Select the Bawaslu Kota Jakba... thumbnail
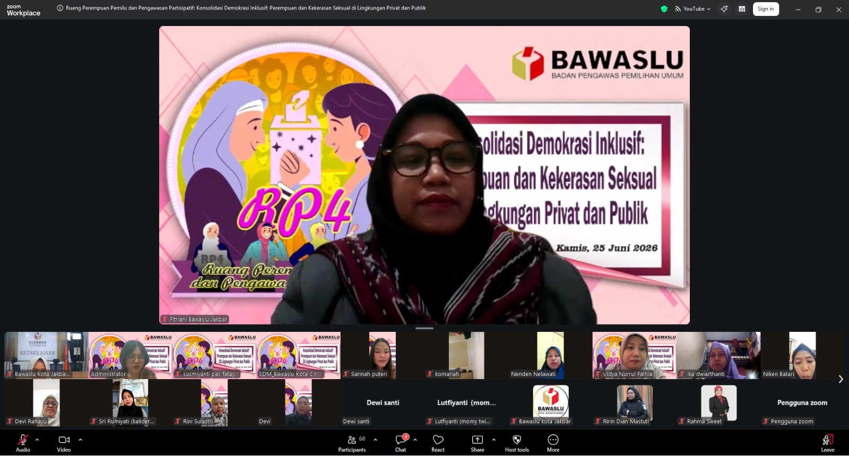The height and width of the screenshot is (456, 849). [x=46, y=355]
